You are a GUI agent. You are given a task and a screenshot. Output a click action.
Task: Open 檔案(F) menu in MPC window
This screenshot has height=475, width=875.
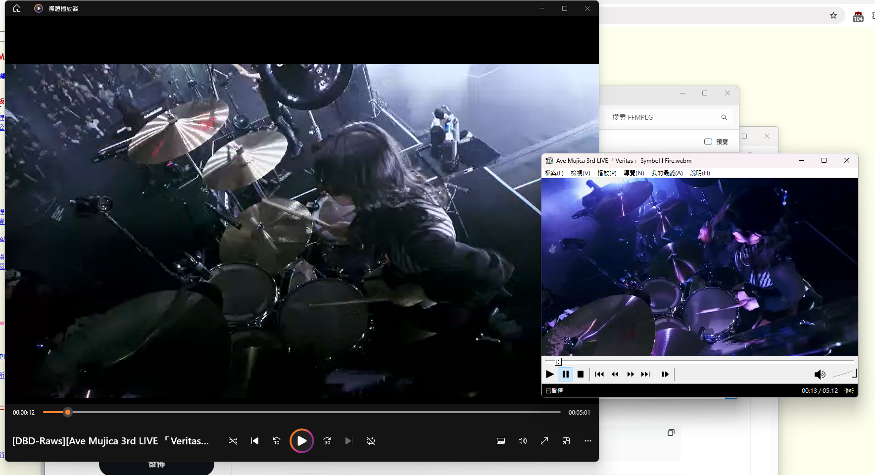[x=554, y=173]
